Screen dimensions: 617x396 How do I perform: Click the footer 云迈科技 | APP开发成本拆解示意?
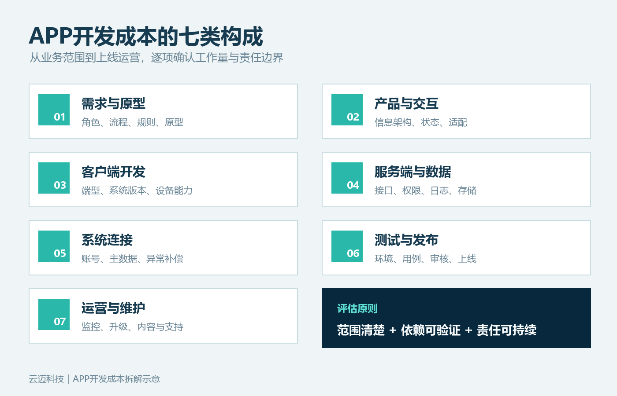[94, 379]
